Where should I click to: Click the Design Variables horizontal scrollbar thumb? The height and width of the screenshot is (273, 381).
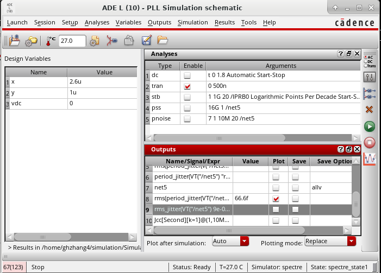(42, 237)
